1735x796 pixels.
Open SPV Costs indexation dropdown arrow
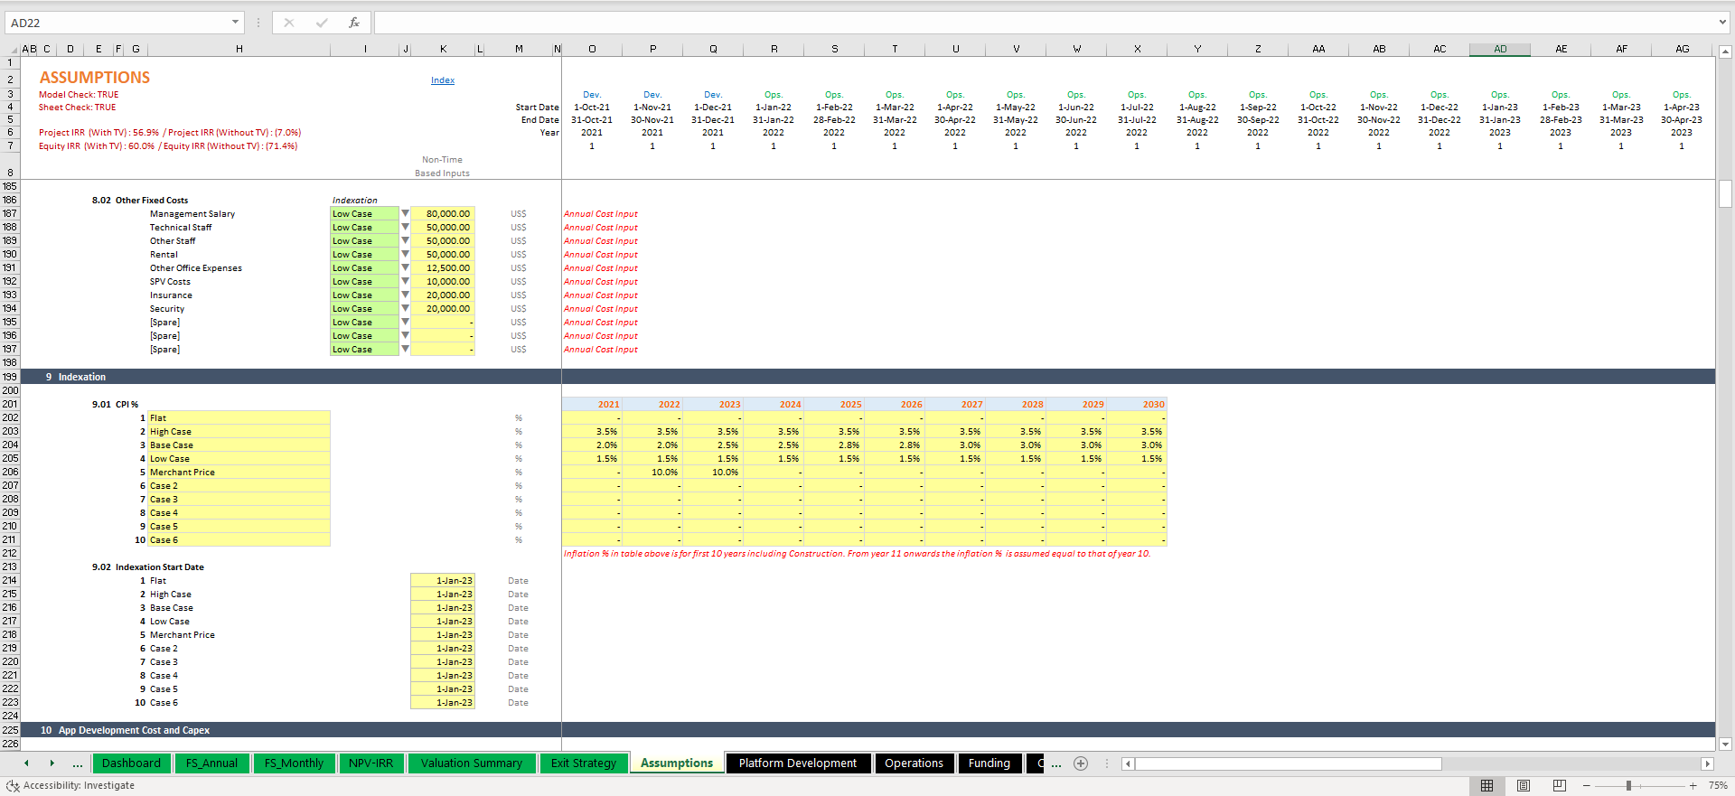tap(405, 282)
